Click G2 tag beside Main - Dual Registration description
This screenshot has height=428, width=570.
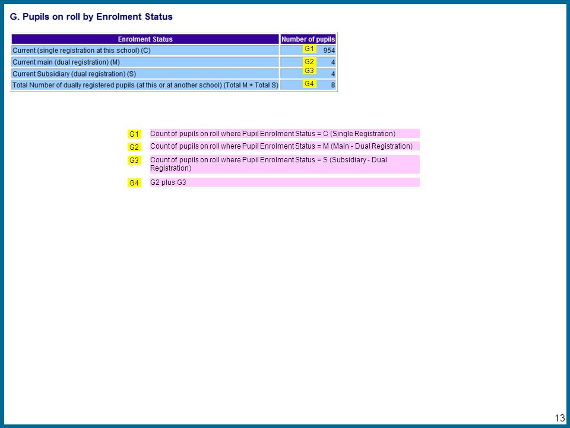[134, 147]
